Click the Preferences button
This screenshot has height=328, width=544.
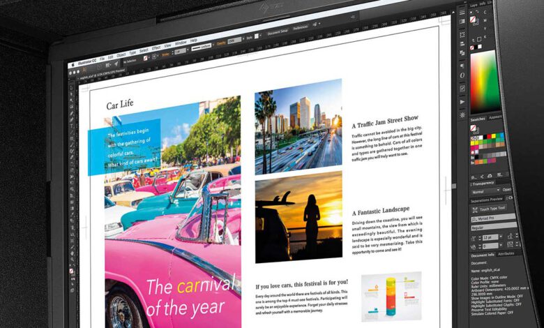(301, 27)
